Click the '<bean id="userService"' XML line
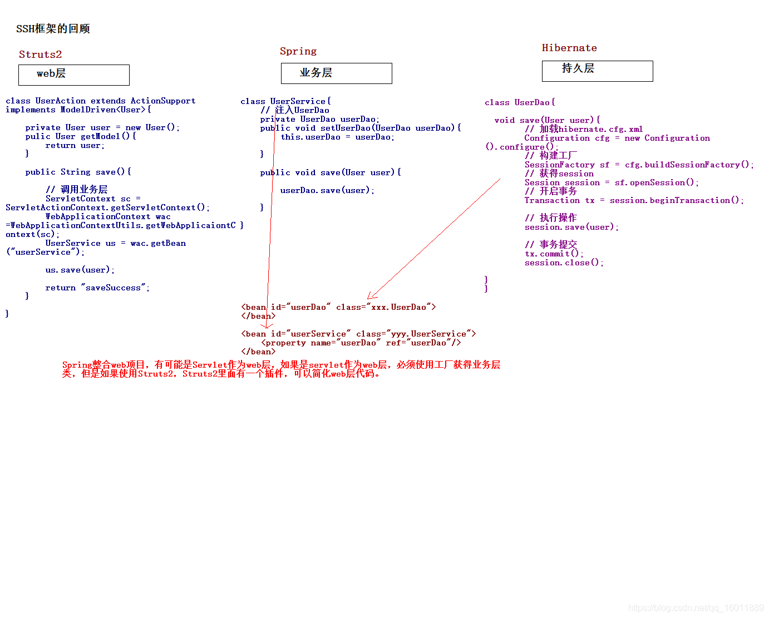The height and width of the screenshot is (618, 769). coord(359,334)
